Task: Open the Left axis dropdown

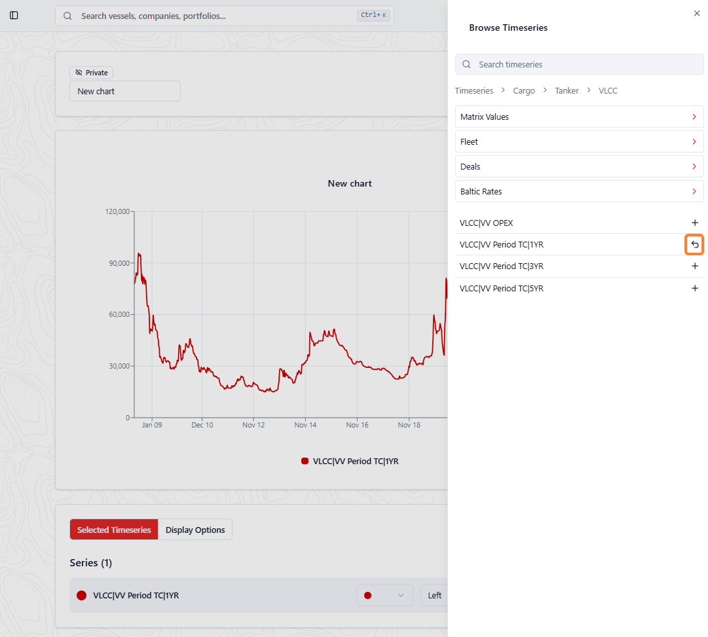Action: coord(434,595)
